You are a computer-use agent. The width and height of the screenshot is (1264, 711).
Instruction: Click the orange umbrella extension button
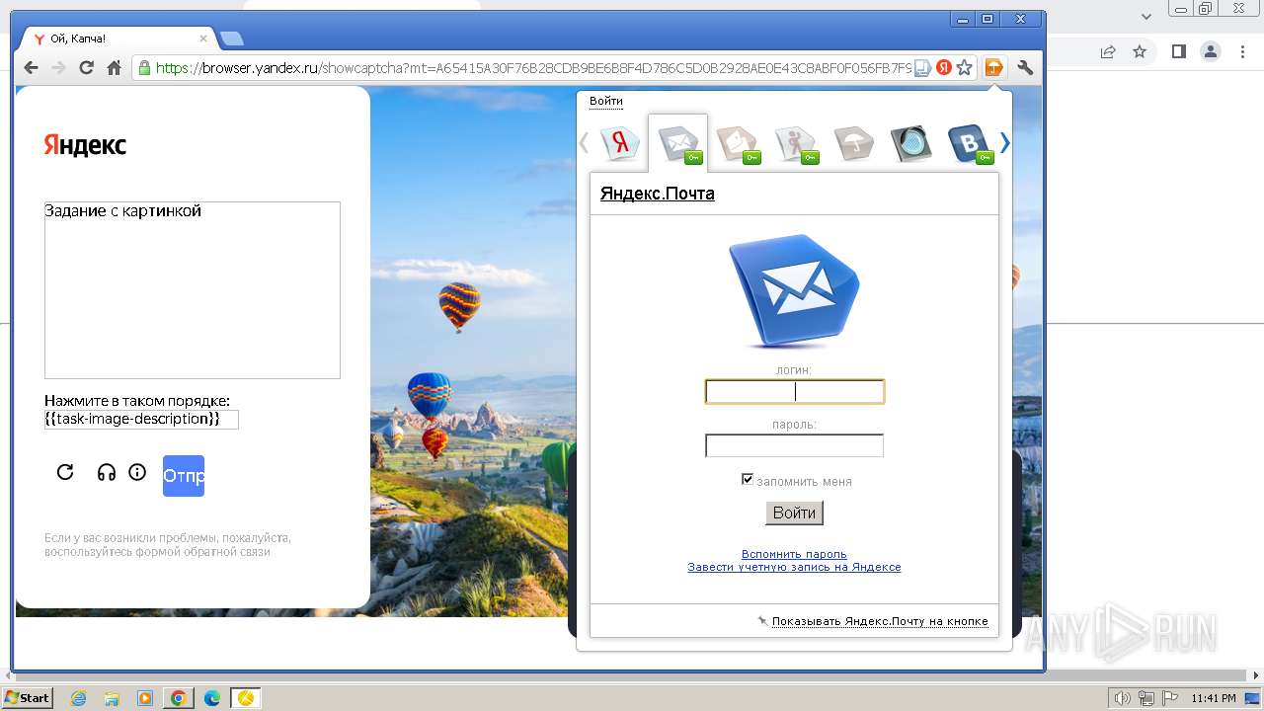(994, 67)
